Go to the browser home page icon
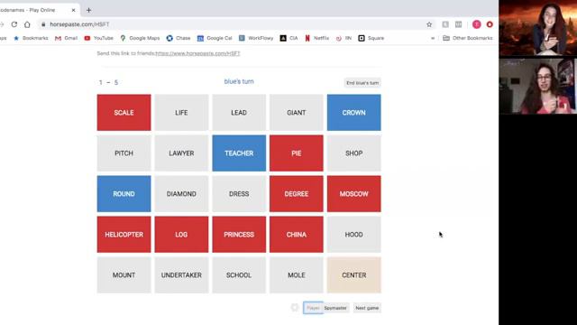577x325 pixels. point(27,24)
